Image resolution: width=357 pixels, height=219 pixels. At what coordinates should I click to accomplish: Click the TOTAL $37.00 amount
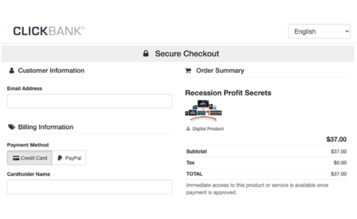coord(338,174)
